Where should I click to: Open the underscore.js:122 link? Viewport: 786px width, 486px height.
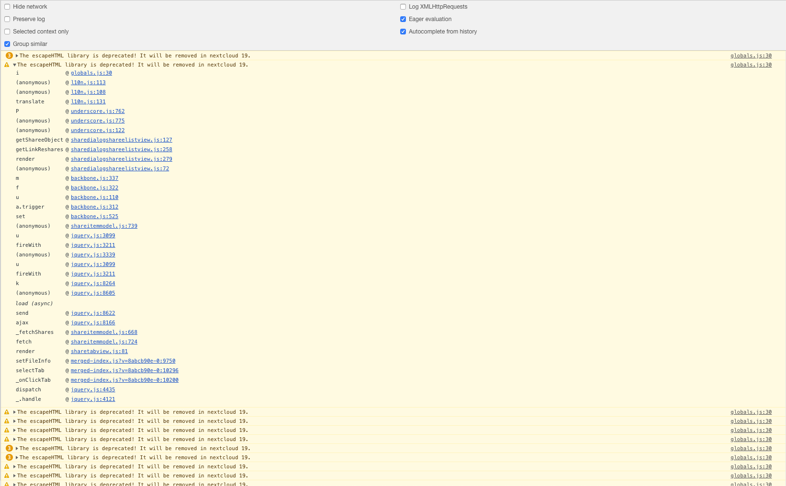pyautogui.click(x=98, y=130)
